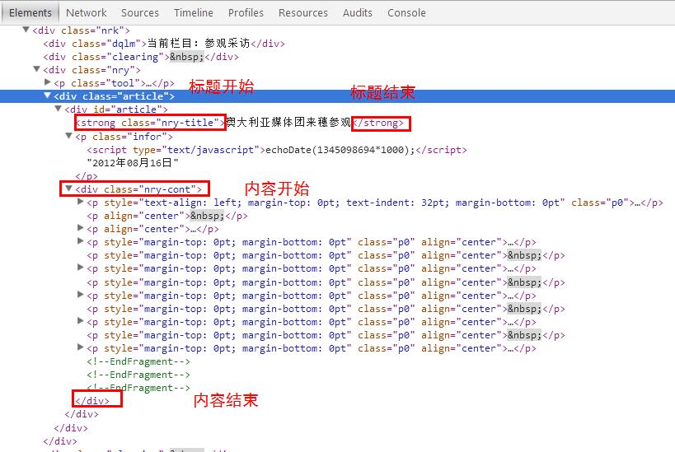The image size is (675, 452).
Task: Open the Resources tab
Action: point(303,13)
